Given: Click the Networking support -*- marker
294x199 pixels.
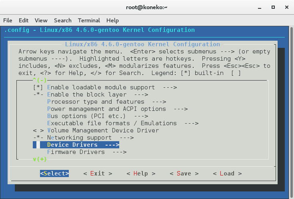Looking at the screenshot, I should [x=38, y=138].
